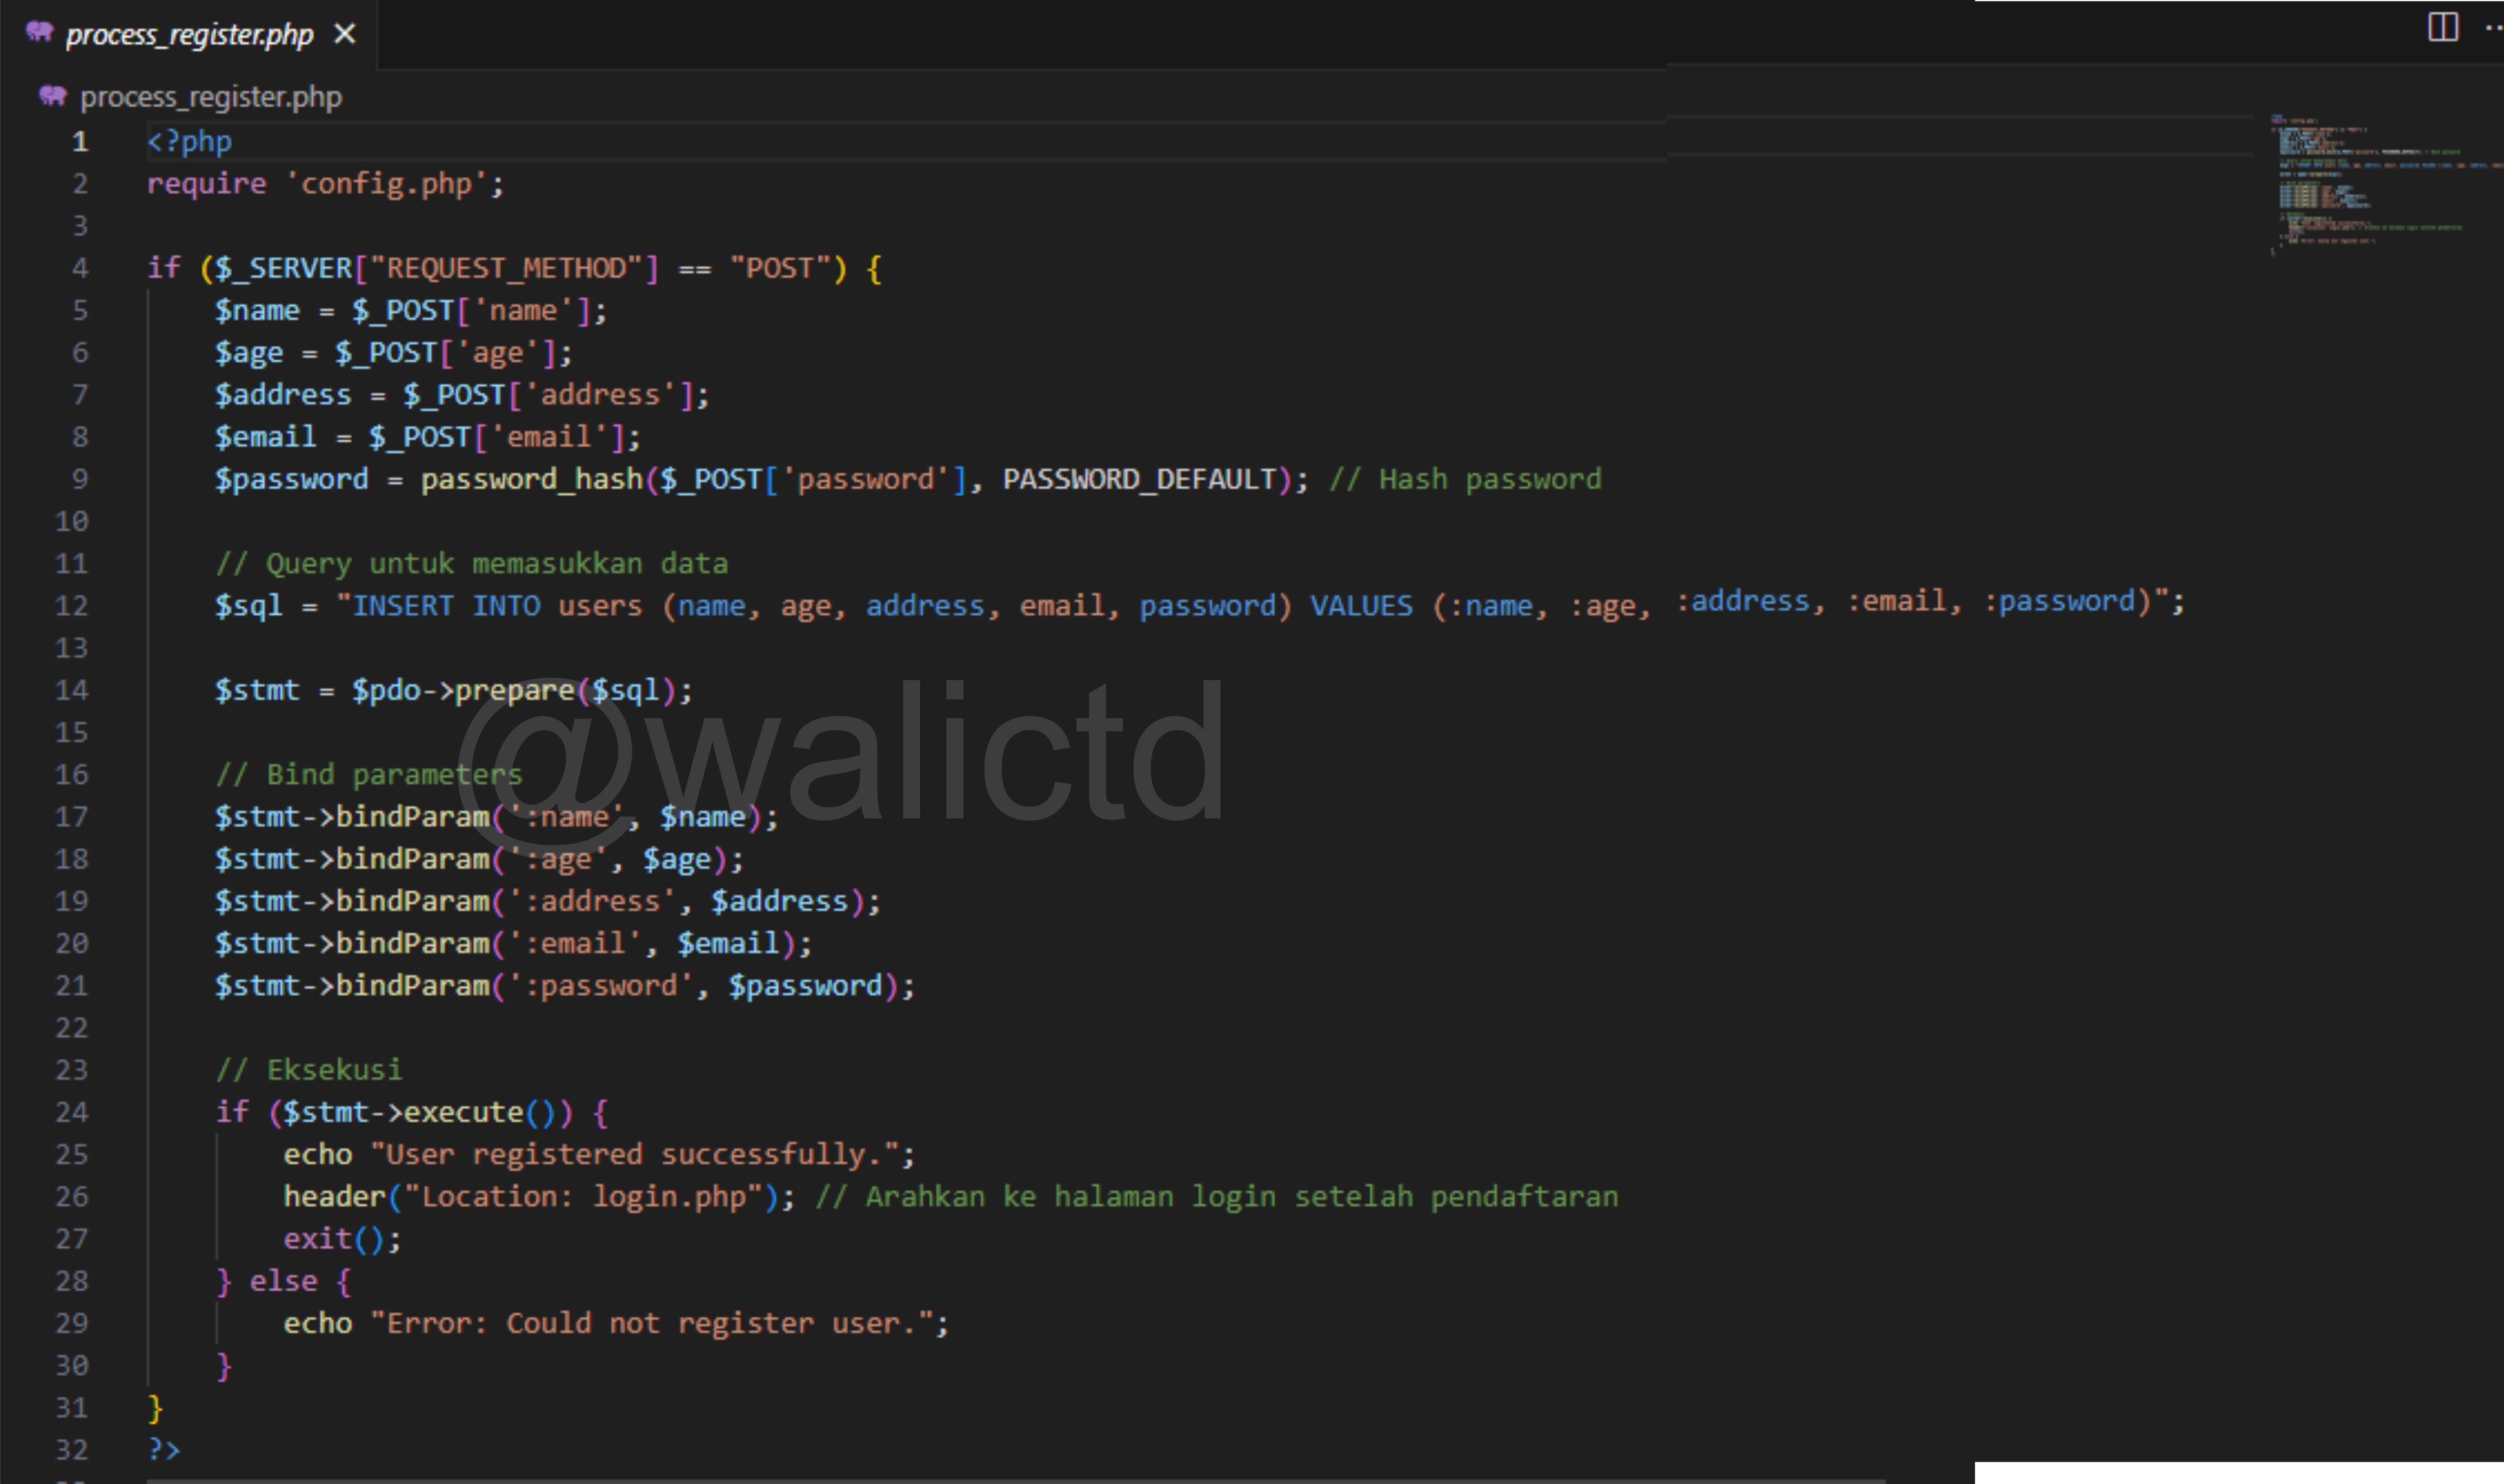Click the process_register.php breadcrumb item
Viewport: 2504px width, 1484px height.
click(x=211, y=97)
